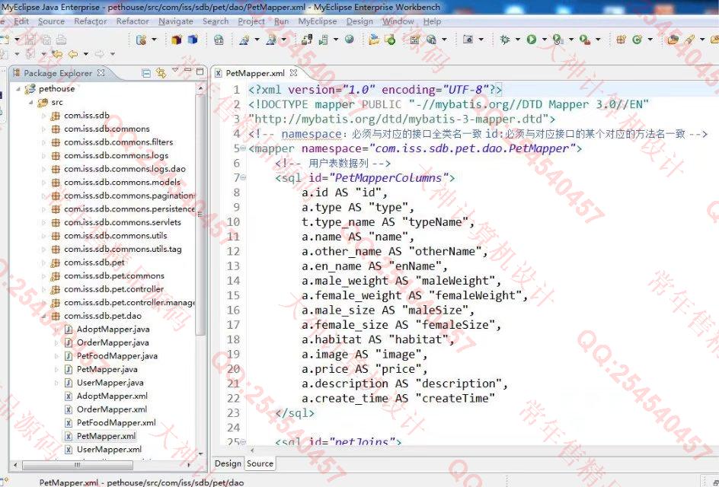This screenshot has width=719, height=487.
Task: Click the src source folder icon
Action: coord(43,102)
